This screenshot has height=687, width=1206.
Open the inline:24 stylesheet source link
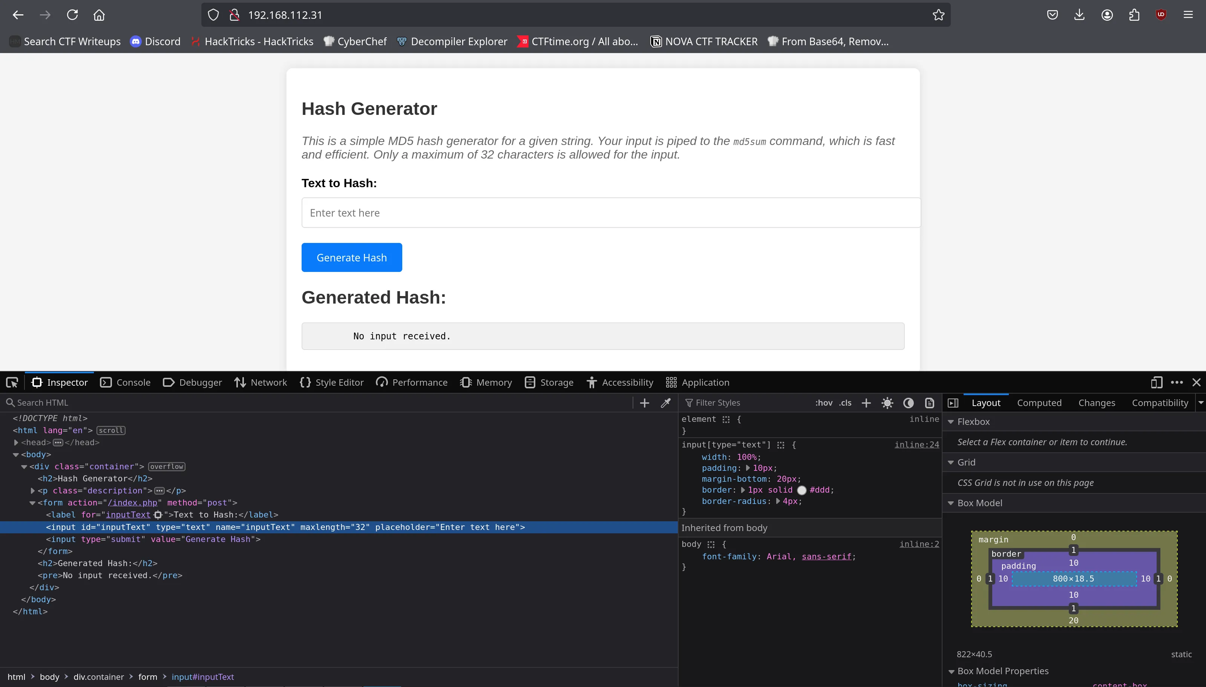pos(916,444)
